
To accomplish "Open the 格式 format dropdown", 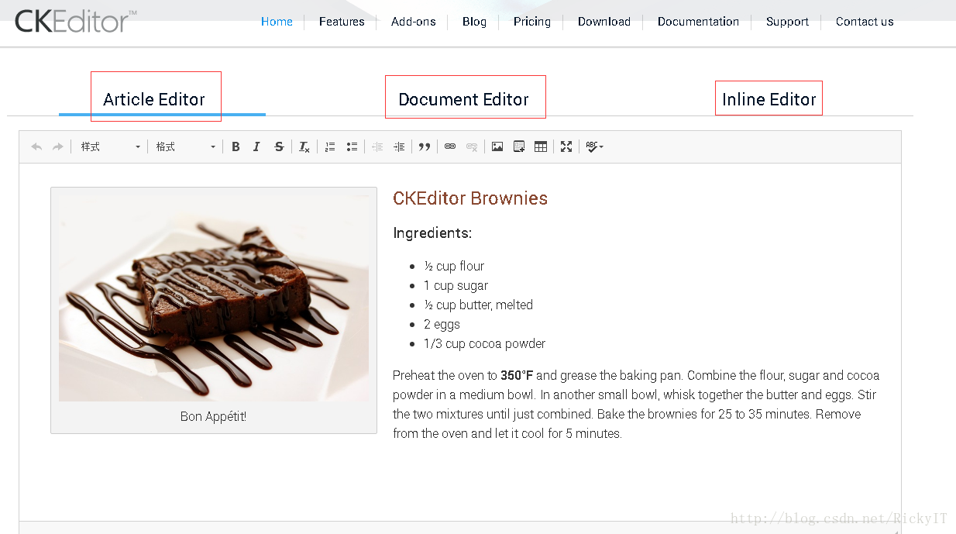I will (186, 147).
